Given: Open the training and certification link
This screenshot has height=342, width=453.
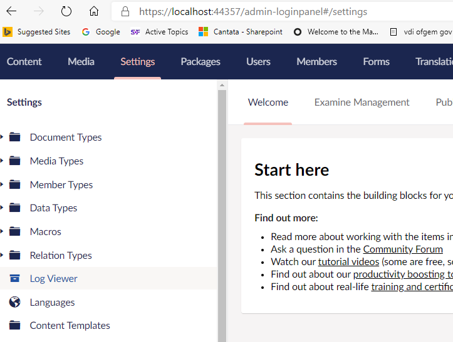Looking at the screenshot, I should 412,286.
